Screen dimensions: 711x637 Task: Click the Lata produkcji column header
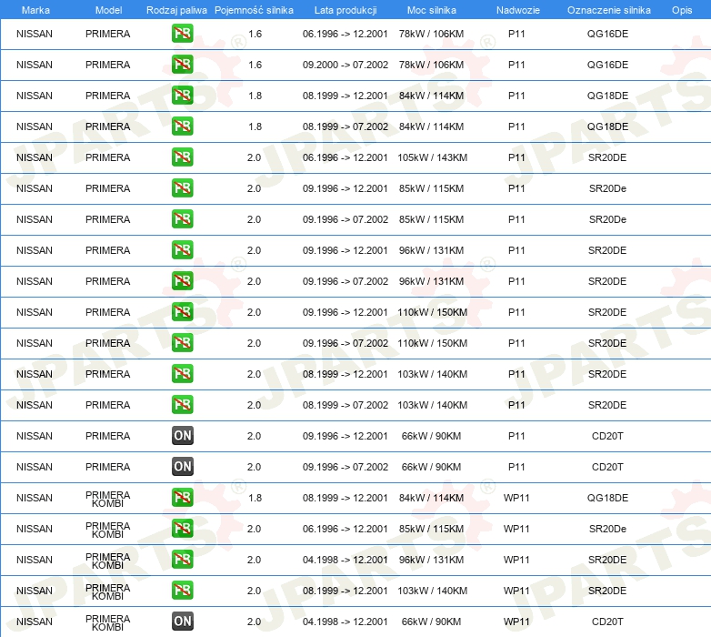(x=345, y=10)
